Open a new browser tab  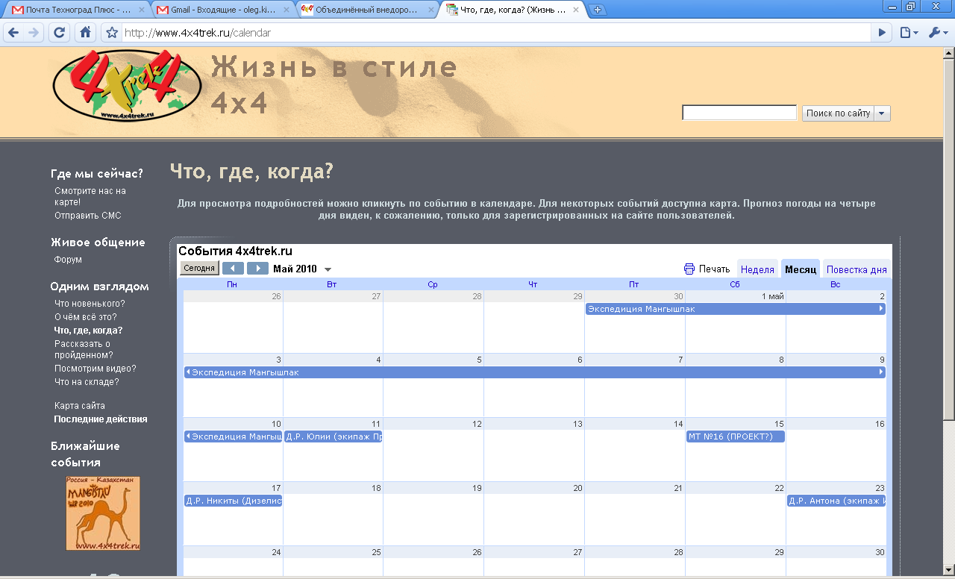[598, 10]
